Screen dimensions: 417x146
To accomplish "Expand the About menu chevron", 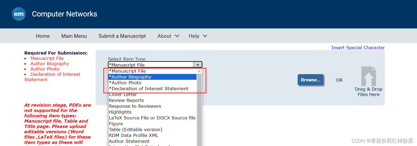I will pos(177,36).
